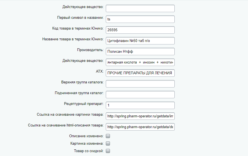Screen dimensions: 248x156
Task: Check the Описание изменено checkbox
Action: click(x=108, y=136)
